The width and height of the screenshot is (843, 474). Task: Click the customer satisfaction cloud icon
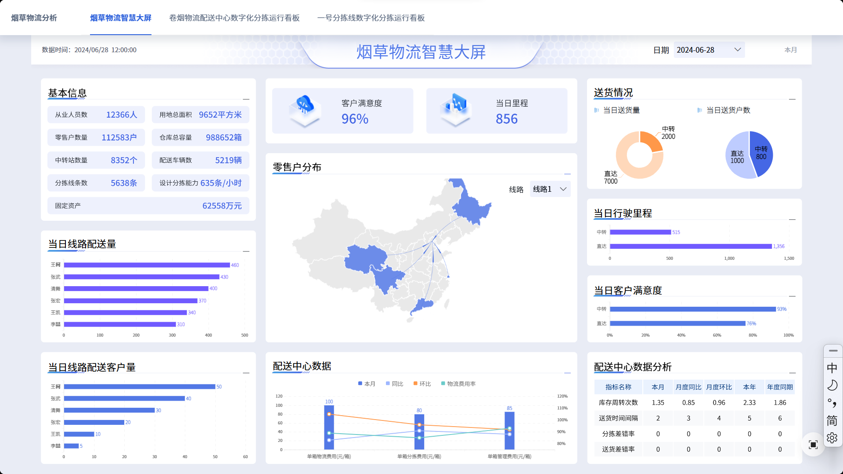tap(304, 108)
